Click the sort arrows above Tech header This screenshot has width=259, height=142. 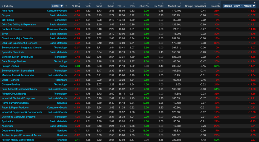[90, 3]
